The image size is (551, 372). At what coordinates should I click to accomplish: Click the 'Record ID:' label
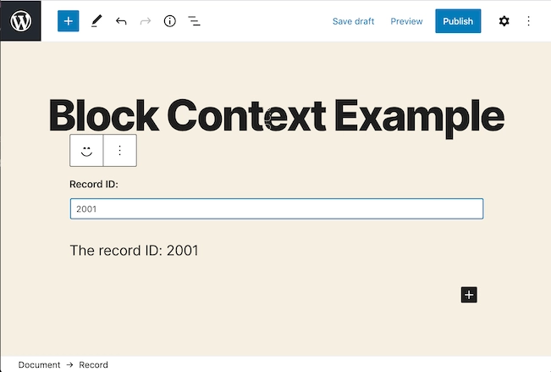94,184
